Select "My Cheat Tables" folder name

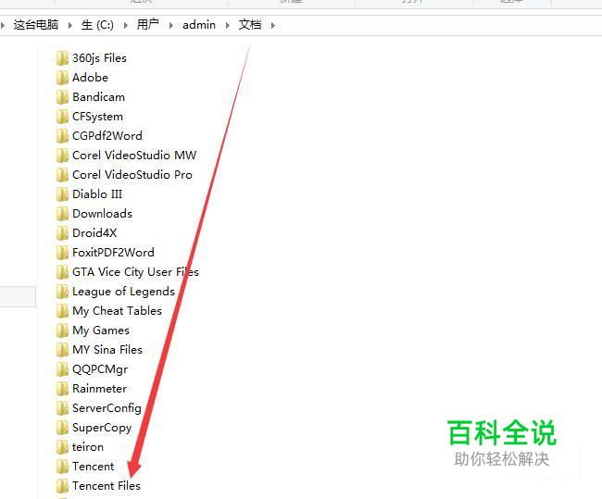point(117,311)
